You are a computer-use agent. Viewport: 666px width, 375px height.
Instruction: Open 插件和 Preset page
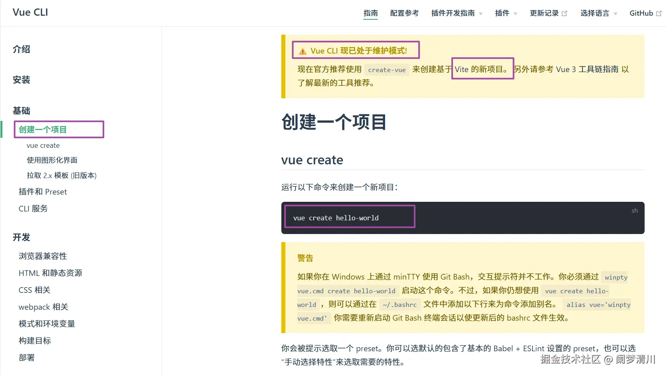coord(43,192)
